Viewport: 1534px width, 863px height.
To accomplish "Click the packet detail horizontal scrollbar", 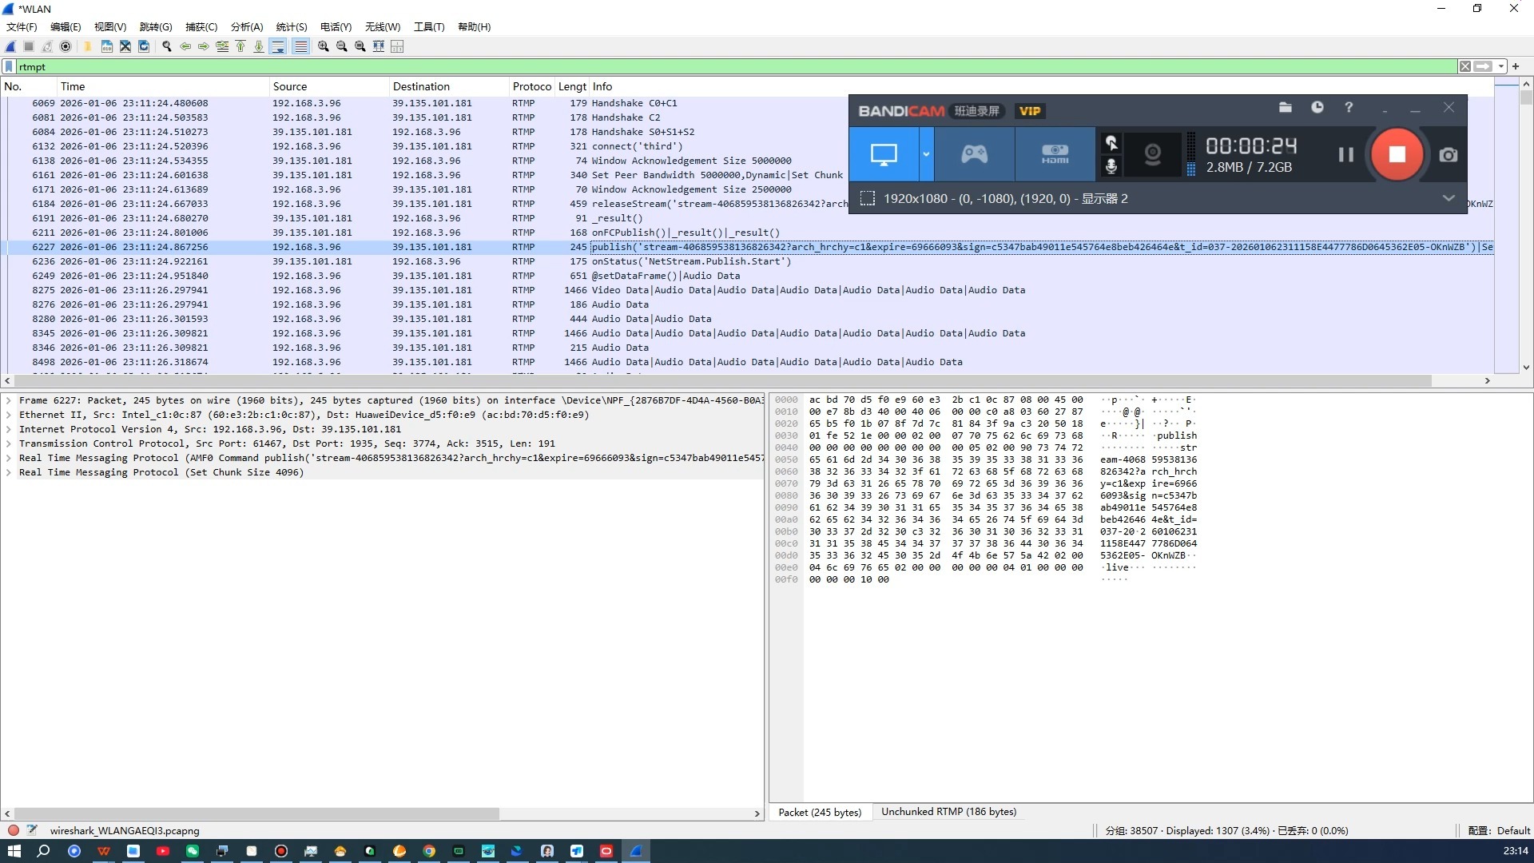I will click(256, 813).
